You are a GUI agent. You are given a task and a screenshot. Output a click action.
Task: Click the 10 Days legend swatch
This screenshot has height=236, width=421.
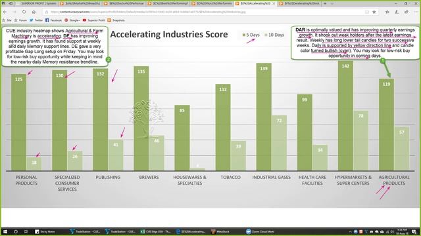[x=266, y=35]
